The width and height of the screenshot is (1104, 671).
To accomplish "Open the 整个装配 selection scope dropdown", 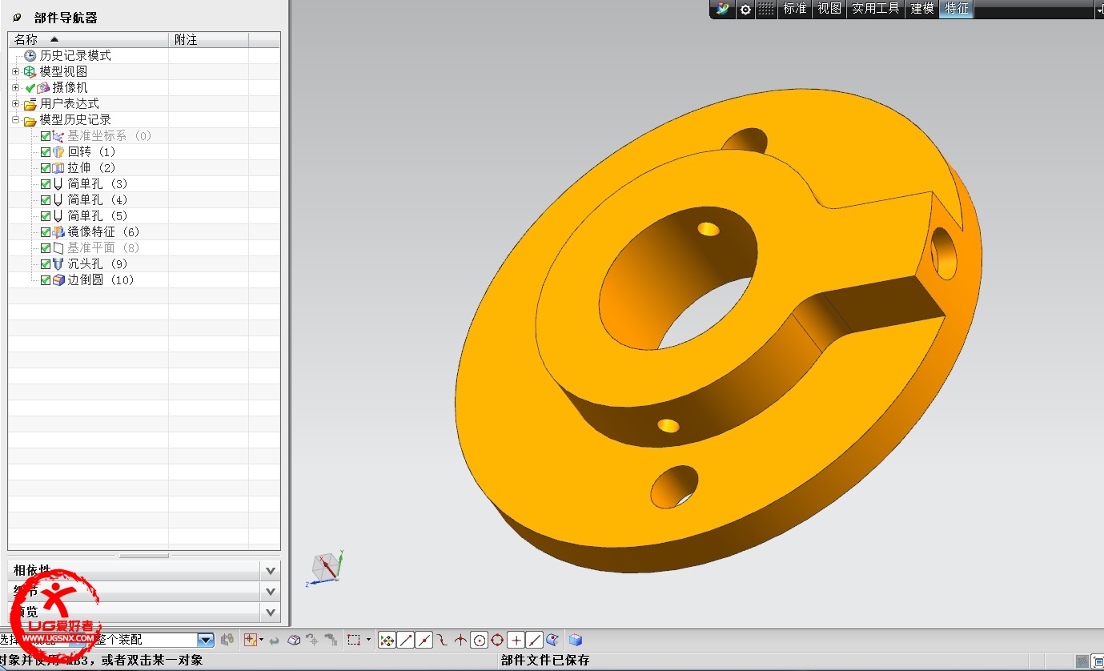I will [x=206, y=640].
